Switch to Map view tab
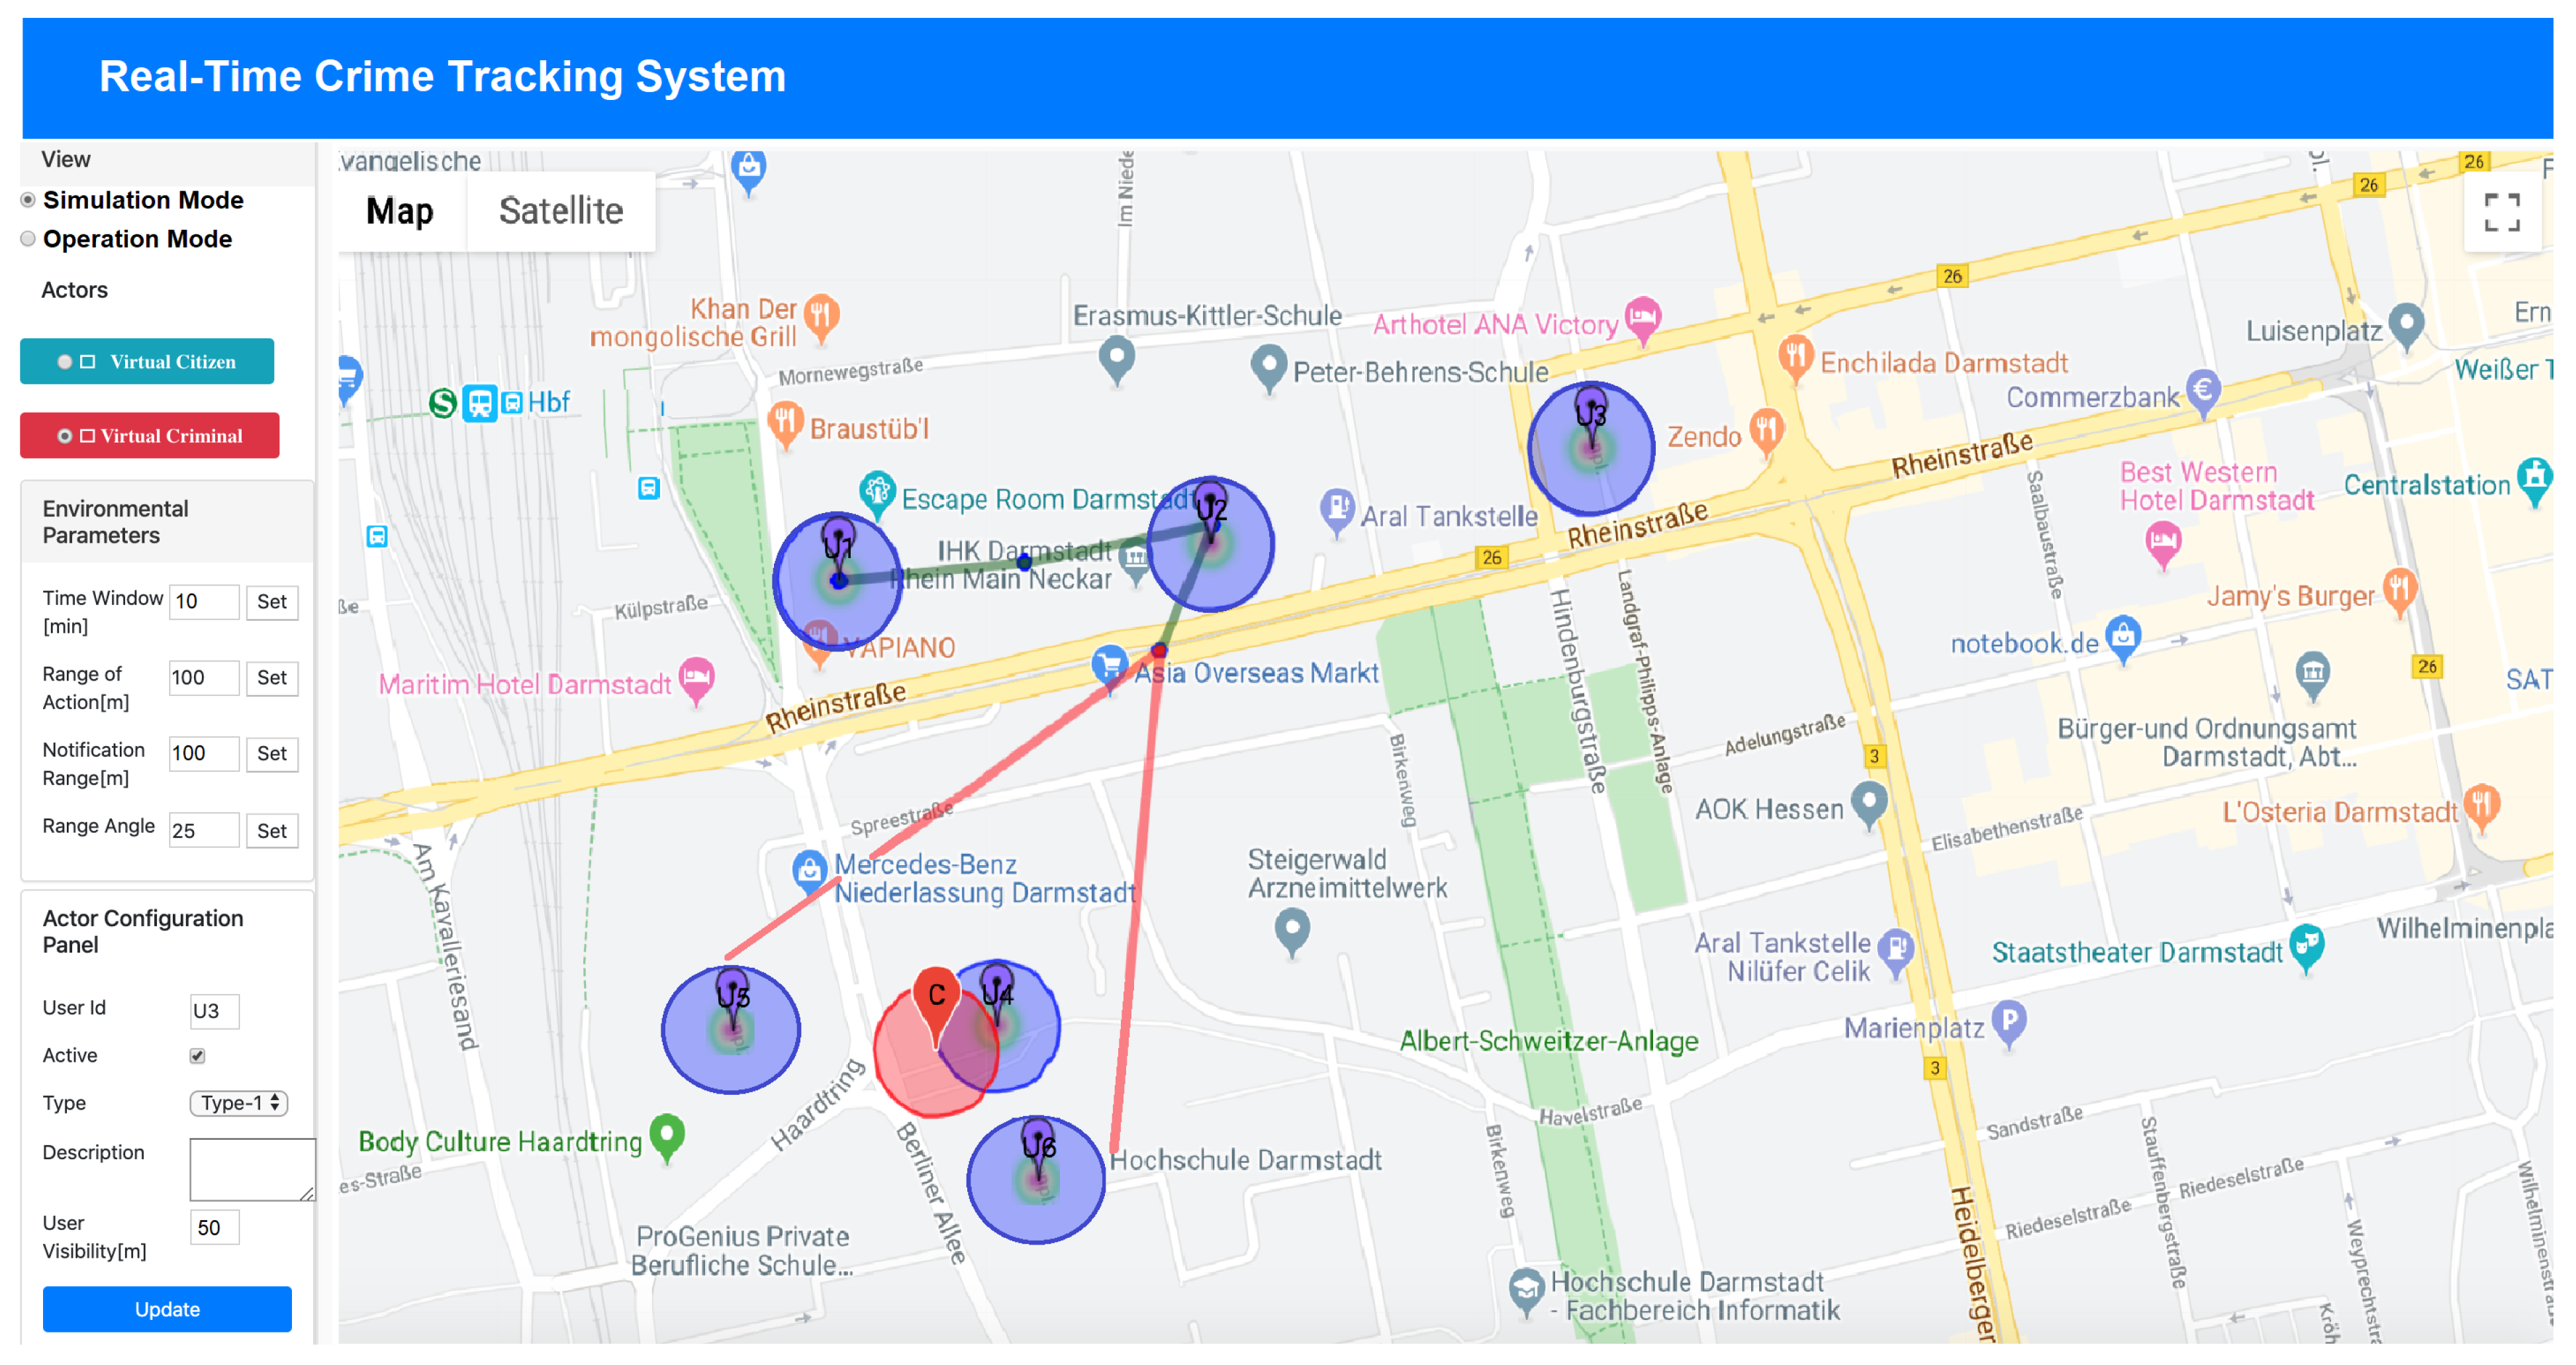 pyautogui.click(x=400, y=211)
